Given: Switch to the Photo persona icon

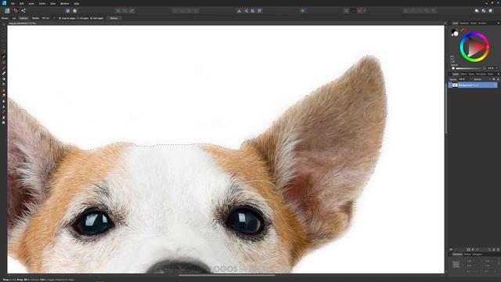Looking at the screenshot, I should 7,10.
